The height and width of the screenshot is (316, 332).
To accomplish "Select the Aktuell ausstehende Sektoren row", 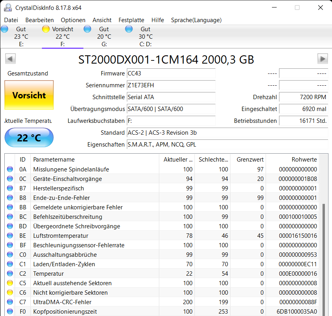I will tap(162, 283).
